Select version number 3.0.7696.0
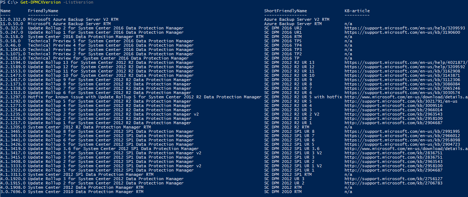Viewport: 468px width, 197px height. (x=12, y=192)
